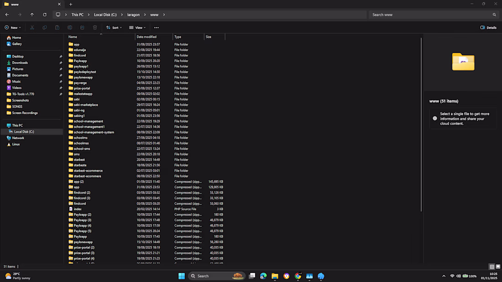
Task: Select the prize-portal (4) zip file
Action: 84,259
